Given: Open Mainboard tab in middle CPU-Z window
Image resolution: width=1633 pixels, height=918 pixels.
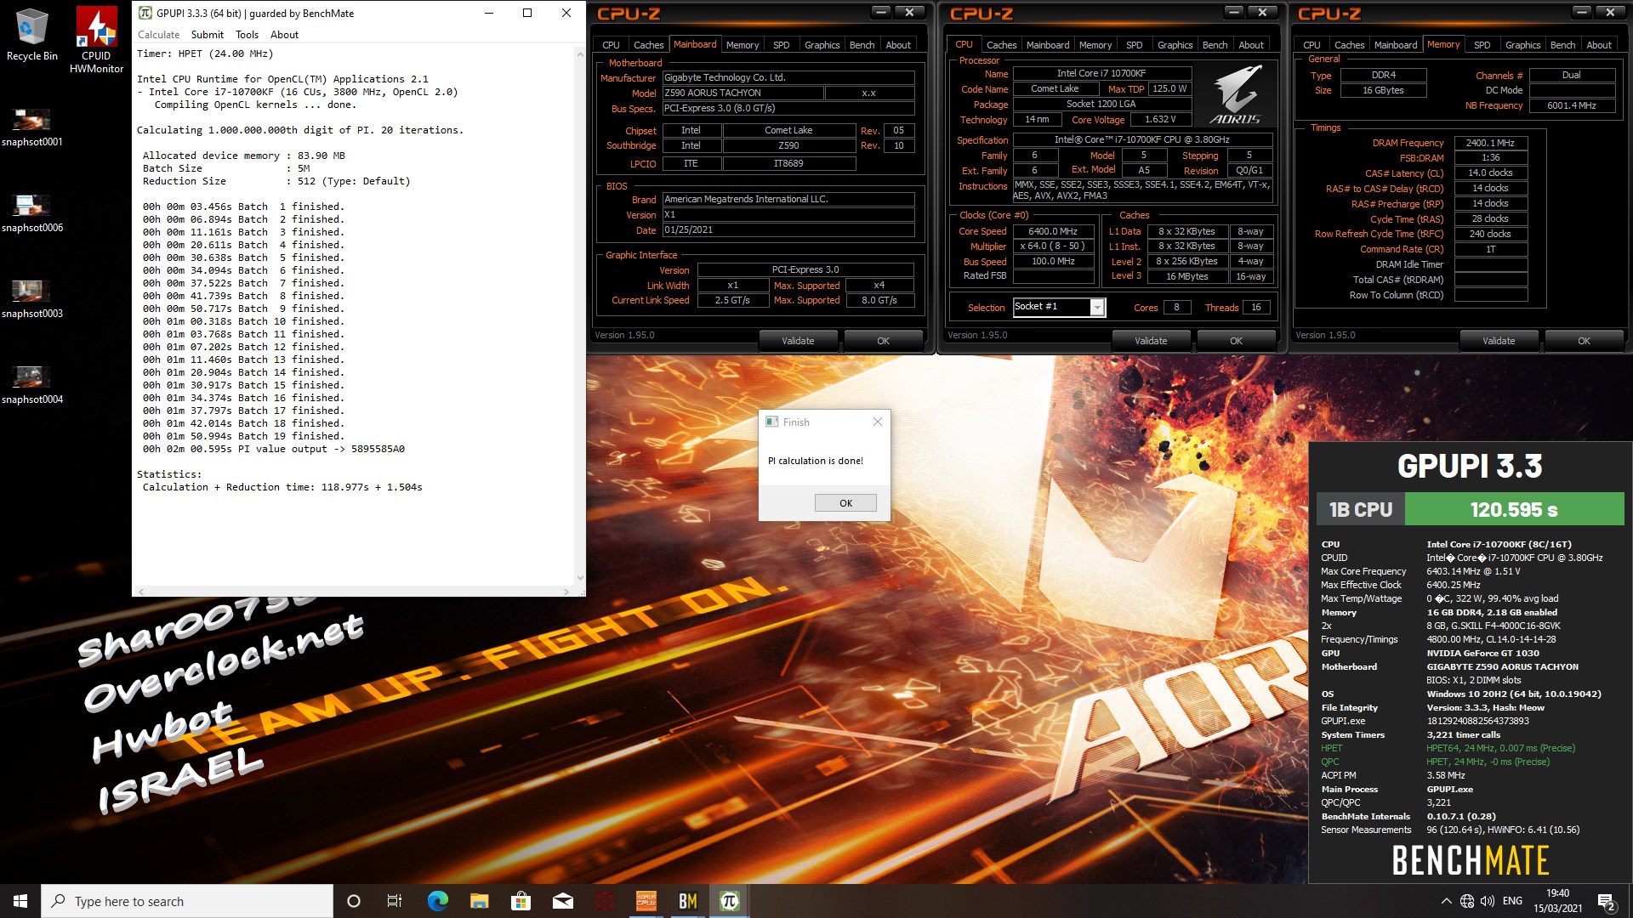Looking at the screenshot, I should click(1047, 45).
